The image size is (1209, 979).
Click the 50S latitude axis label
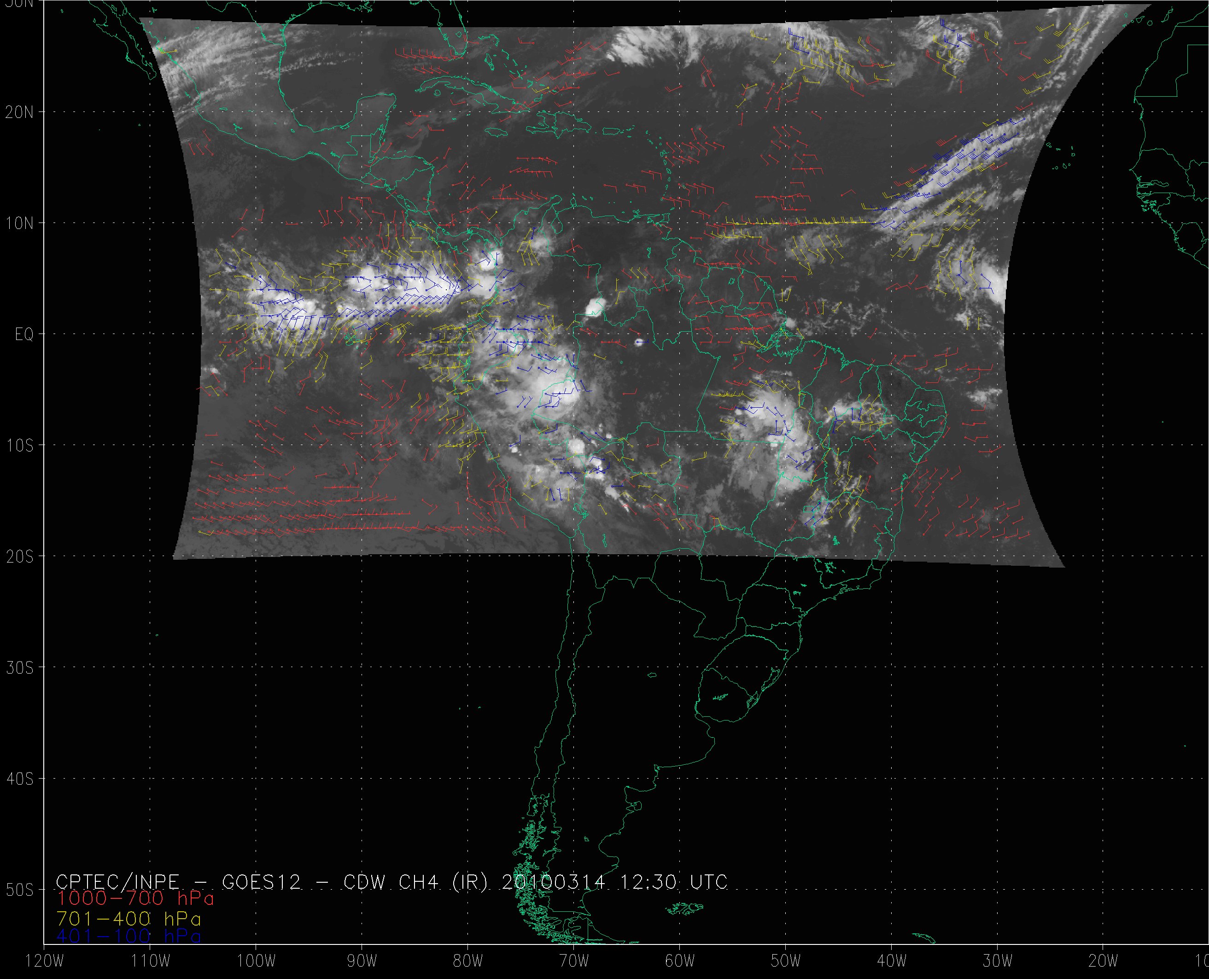[x=20, y=890]
